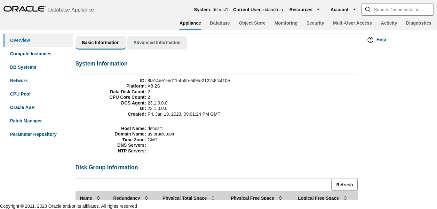Click the GI version value 23.1.0.0.0
437x209 pixels.
[x=157, y=108]
